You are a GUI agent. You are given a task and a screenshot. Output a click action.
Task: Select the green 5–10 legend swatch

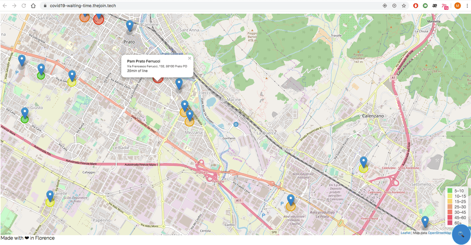pos(451,191)
